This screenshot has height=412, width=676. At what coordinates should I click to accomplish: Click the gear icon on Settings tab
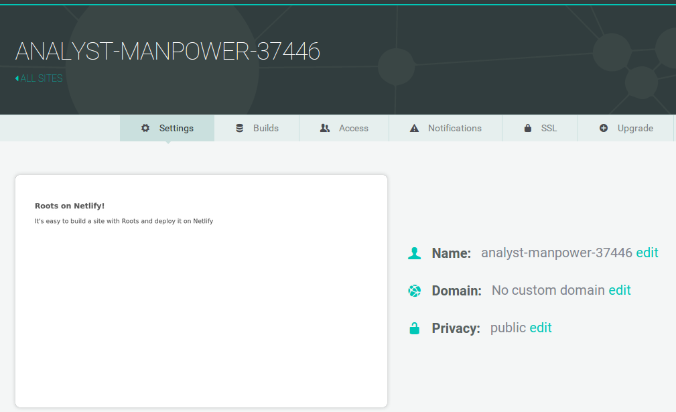(146, 128)
